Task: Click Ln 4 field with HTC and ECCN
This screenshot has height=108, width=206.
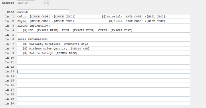Action: point(103,30)
